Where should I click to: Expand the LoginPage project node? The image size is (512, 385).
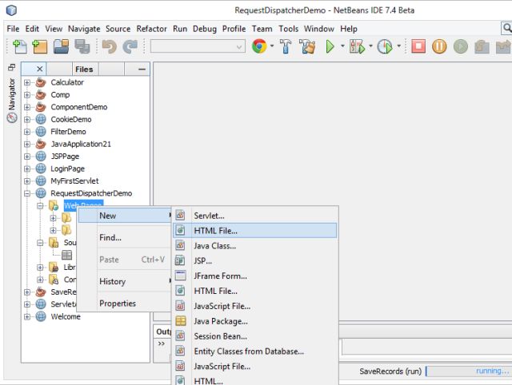click(27, 169)
